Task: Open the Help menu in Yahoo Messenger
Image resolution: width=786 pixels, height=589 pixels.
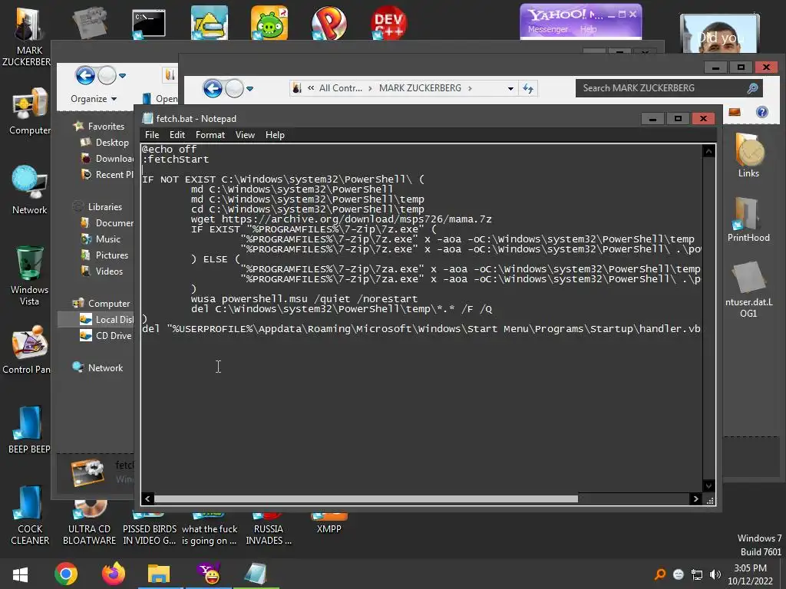Action: point(589,30)
